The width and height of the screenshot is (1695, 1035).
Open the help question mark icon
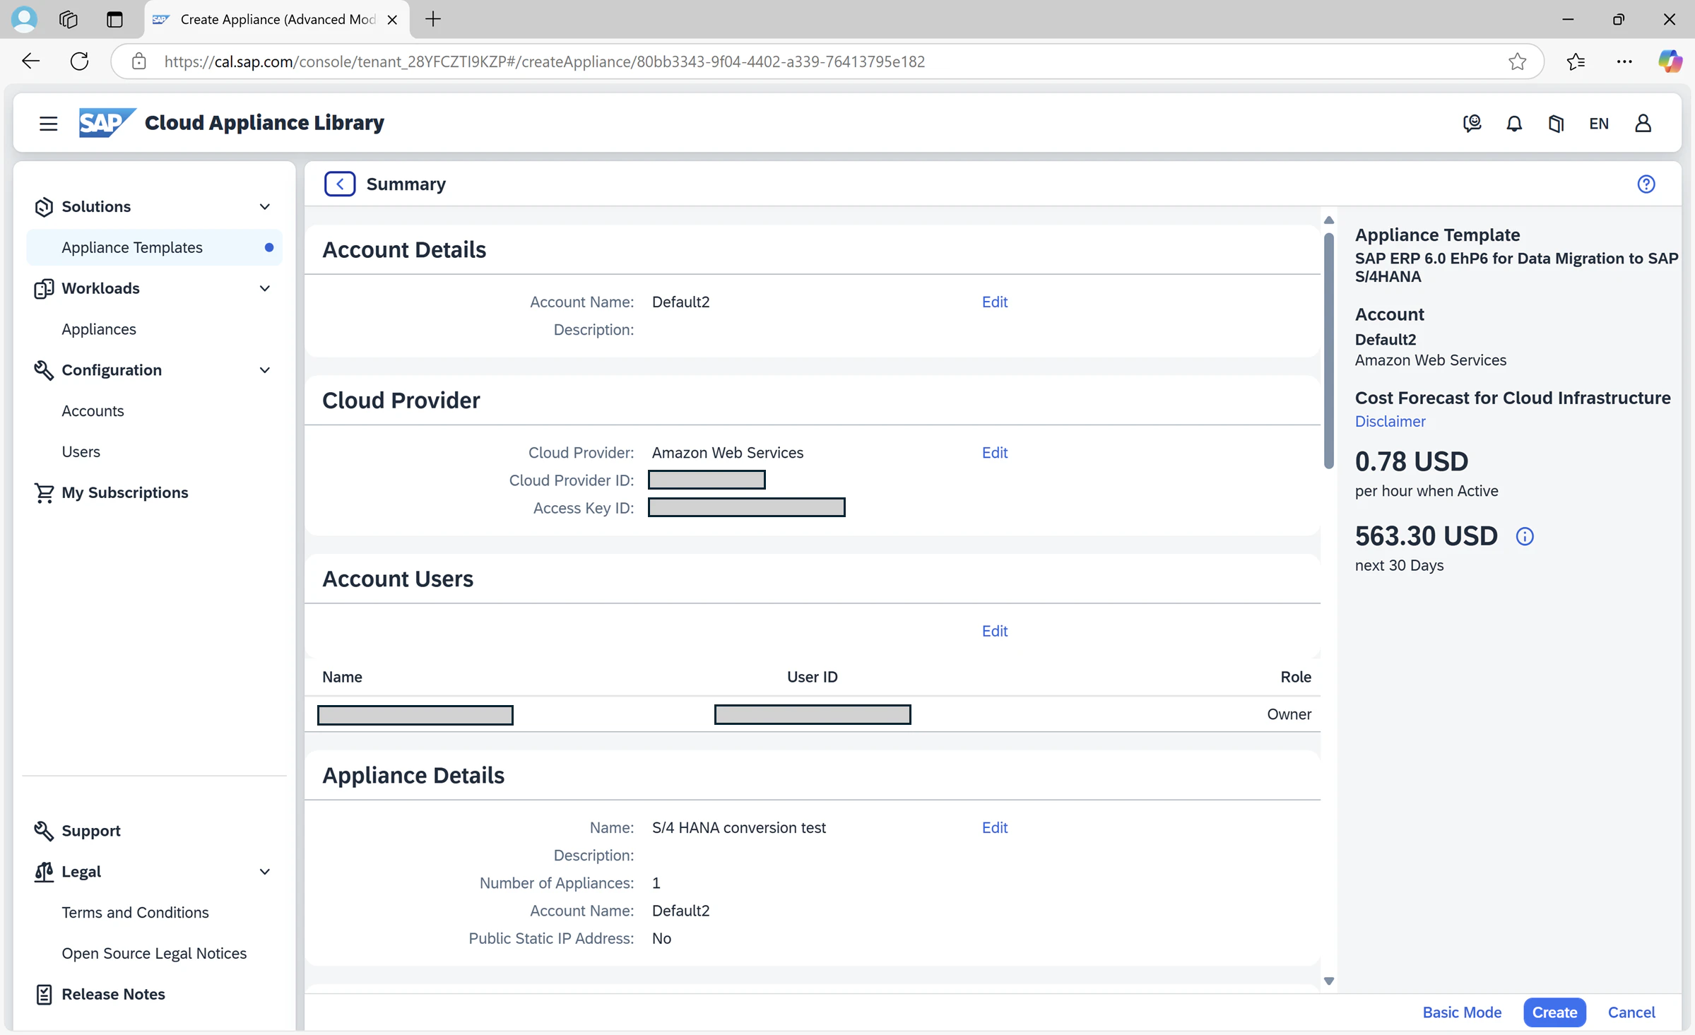1646,184
